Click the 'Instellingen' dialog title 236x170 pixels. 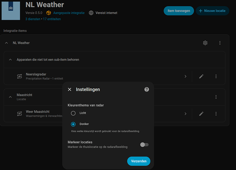(x=88, y=89)
